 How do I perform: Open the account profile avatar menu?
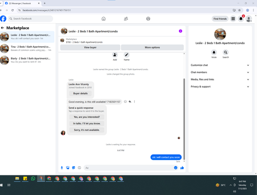(249, 19)
